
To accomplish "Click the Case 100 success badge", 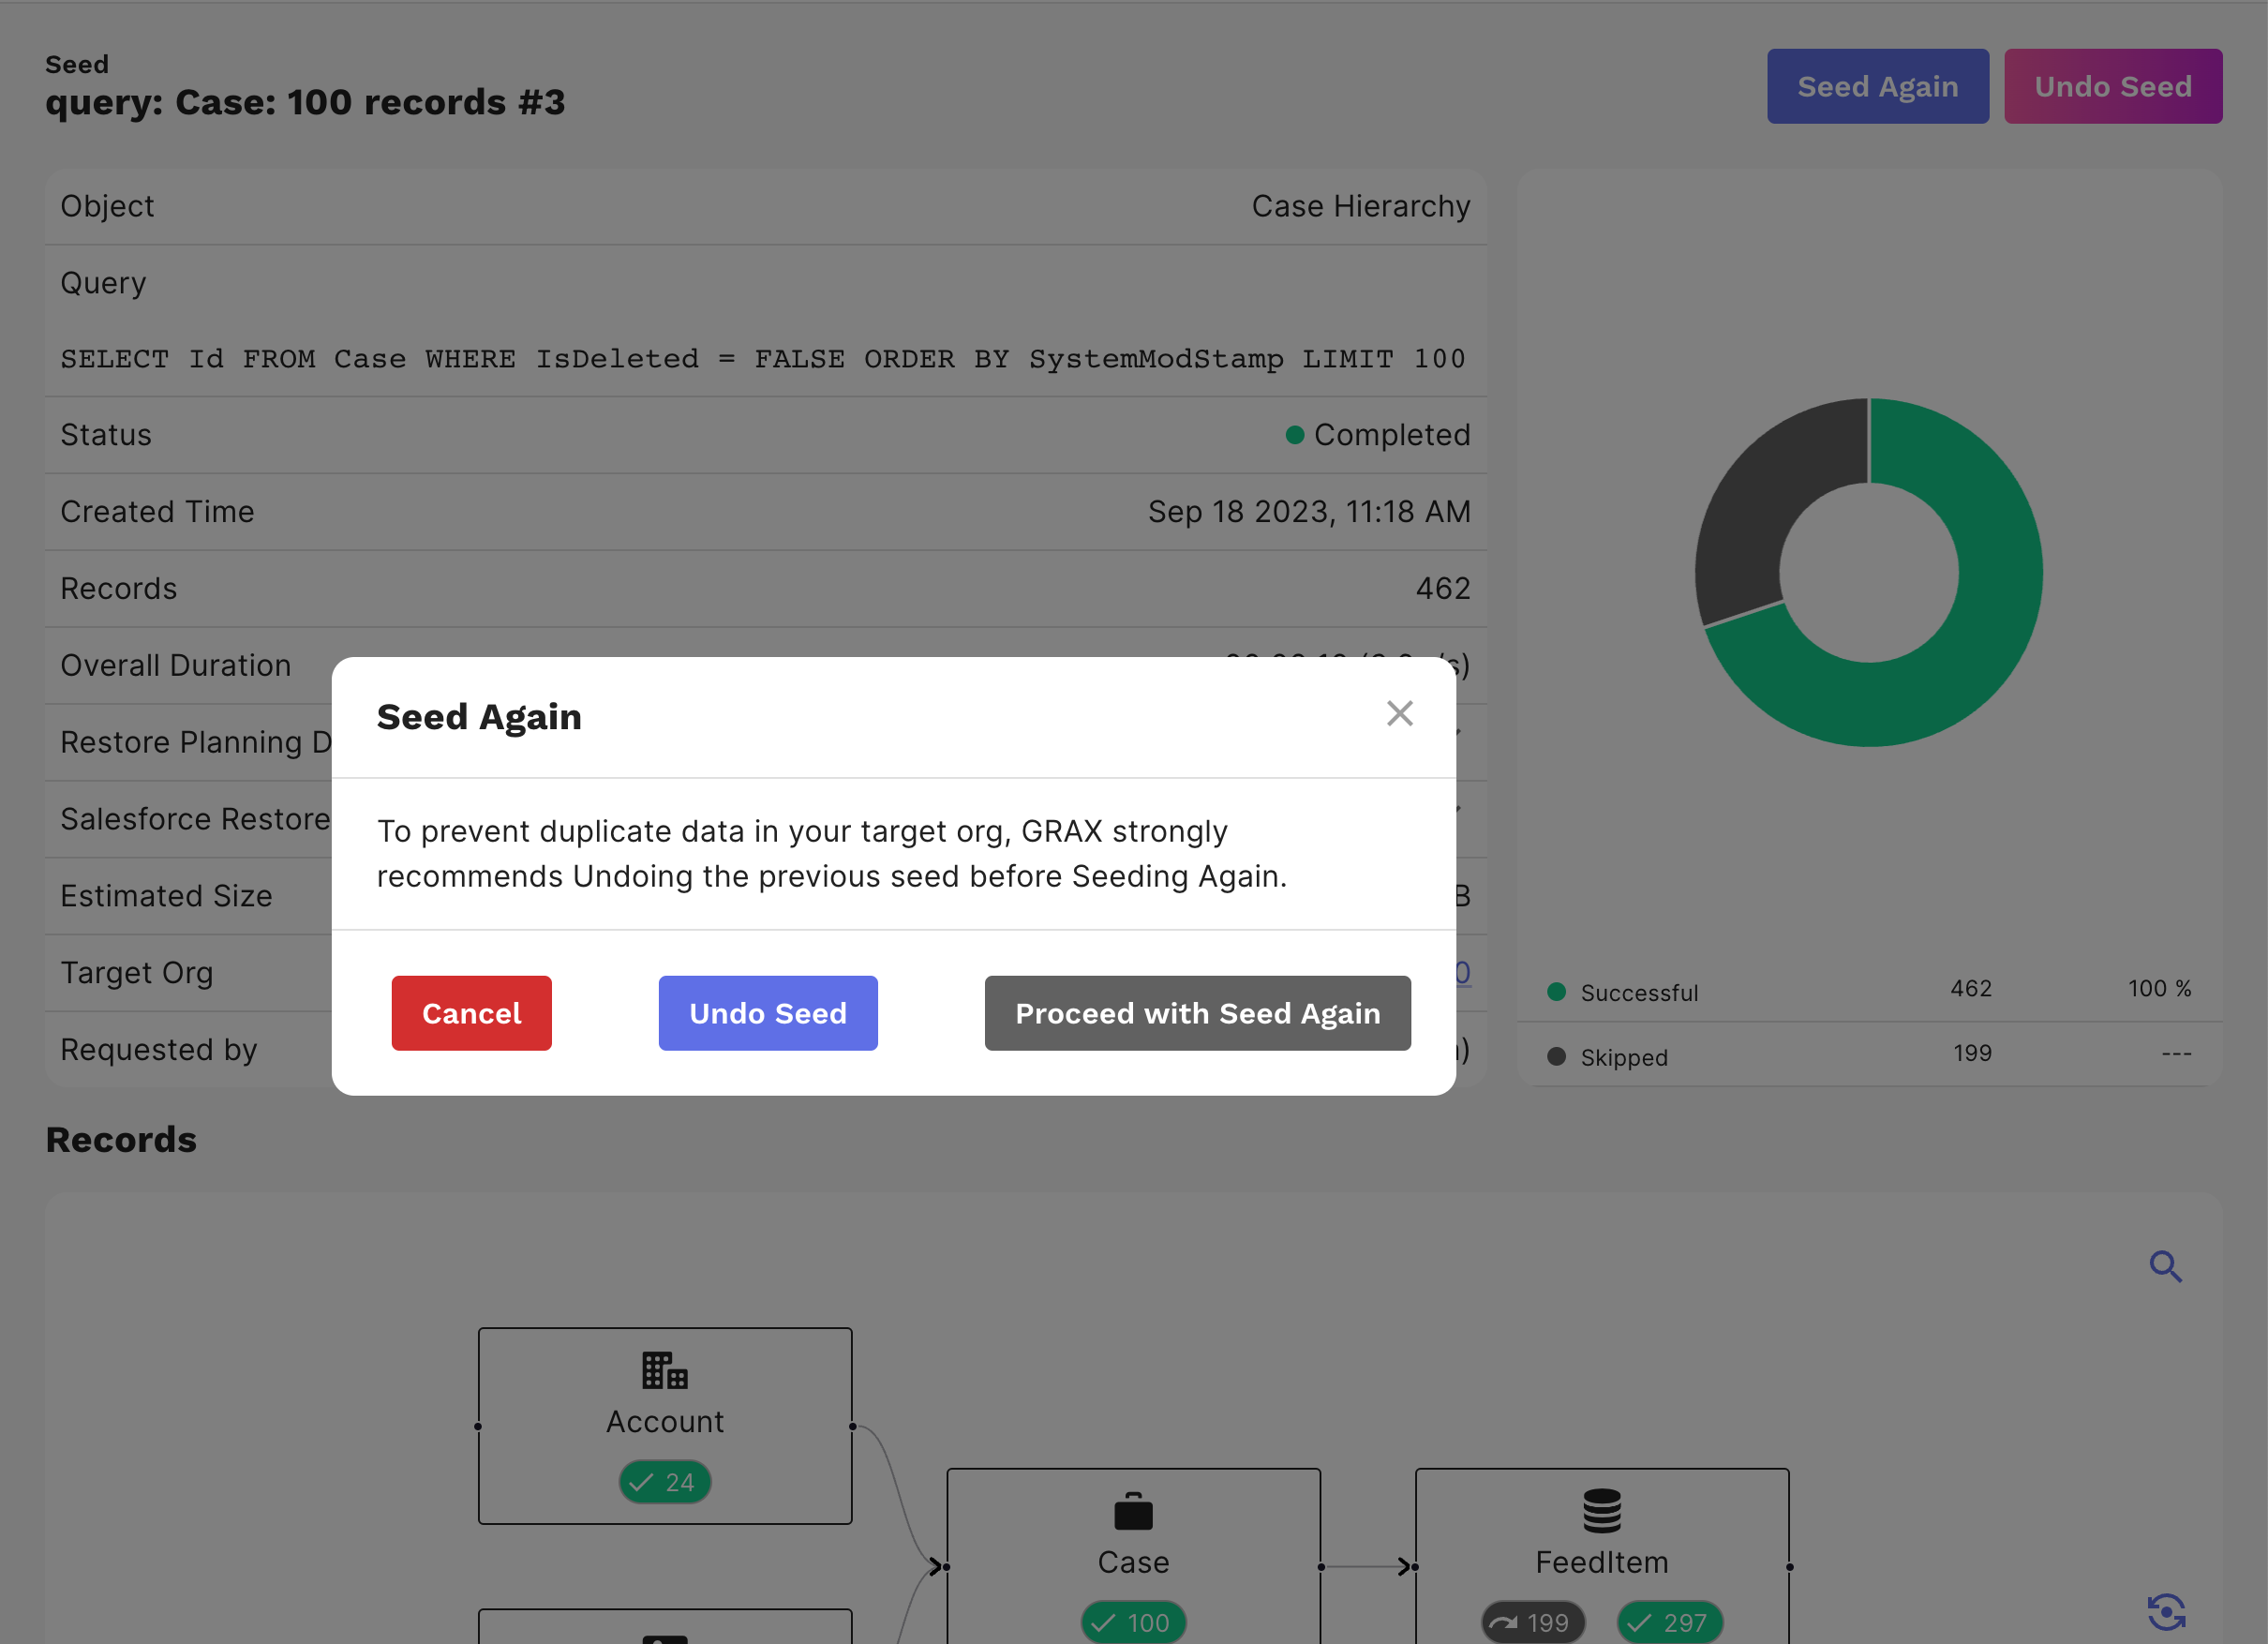I will pyautogui.click(x=1133, y=1622).
